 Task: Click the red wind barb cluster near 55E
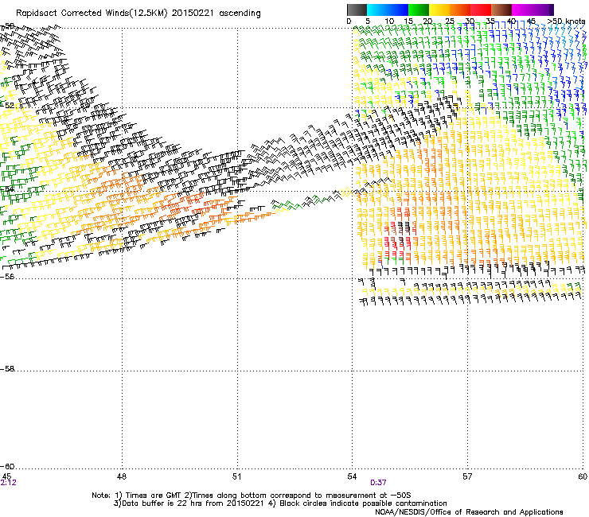pyautogui.click(x=400, y=242)
